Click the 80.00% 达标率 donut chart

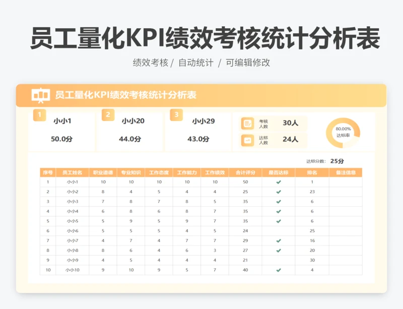point(343,133)
